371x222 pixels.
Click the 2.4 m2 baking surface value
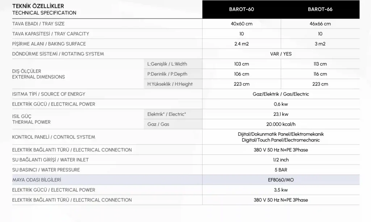pos(241,44)
